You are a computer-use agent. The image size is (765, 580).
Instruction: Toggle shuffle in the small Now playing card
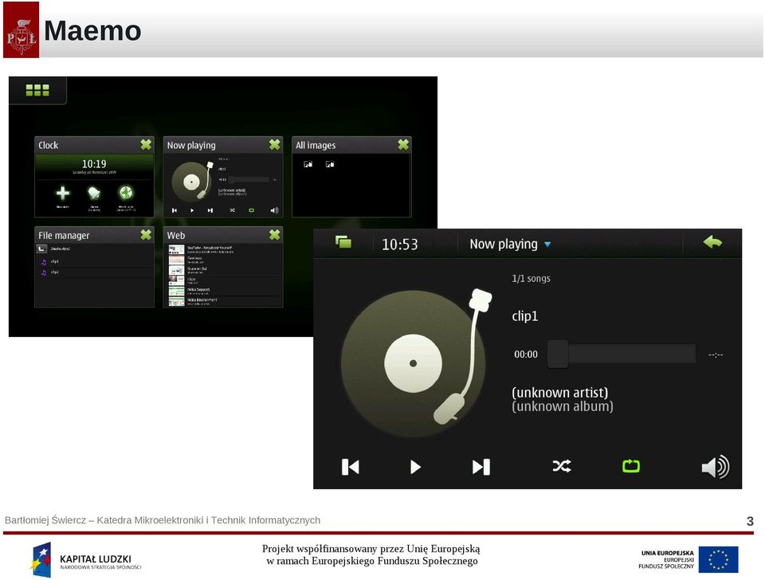point(232,210)
